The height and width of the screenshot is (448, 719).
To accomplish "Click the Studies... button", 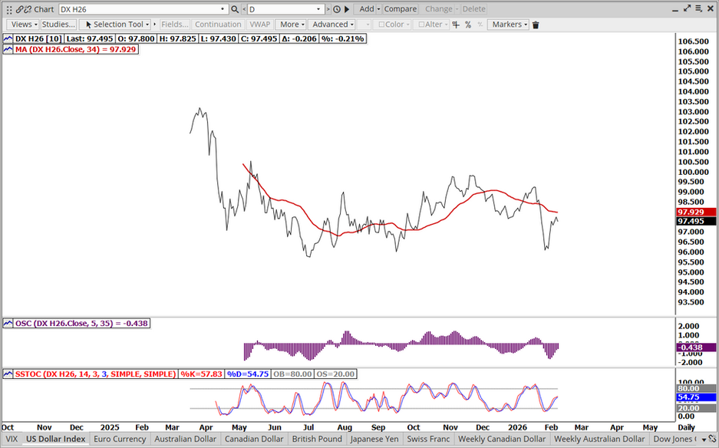I will (x=58, y=25).
